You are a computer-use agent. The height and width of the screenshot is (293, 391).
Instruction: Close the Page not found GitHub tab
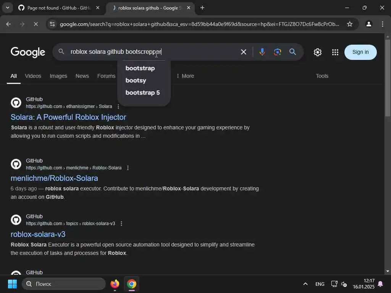click(x=98, y=8)
